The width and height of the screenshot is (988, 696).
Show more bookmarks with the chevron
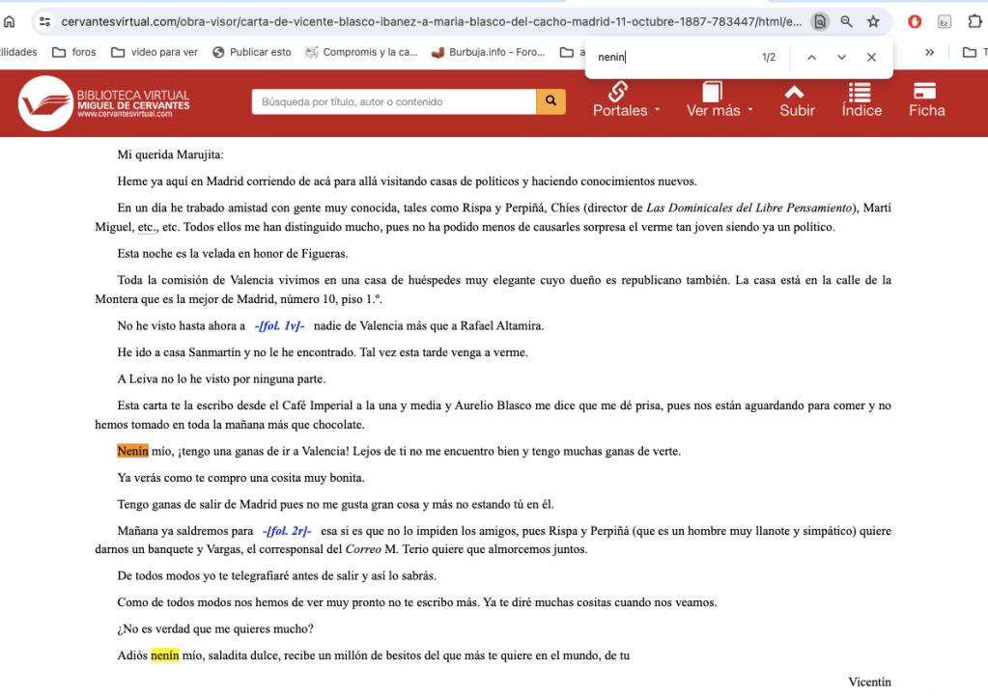[x=929, y=52]
